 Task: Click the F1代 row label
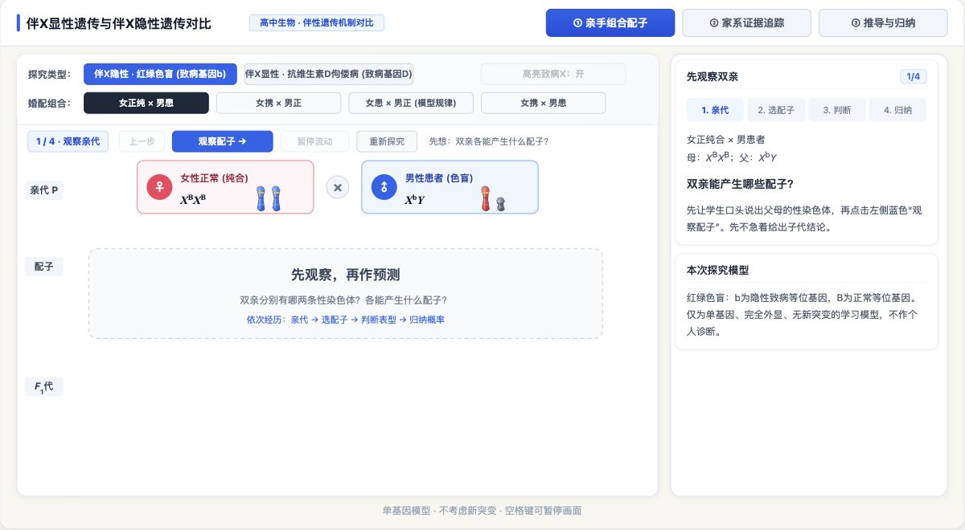pos(43,387)
